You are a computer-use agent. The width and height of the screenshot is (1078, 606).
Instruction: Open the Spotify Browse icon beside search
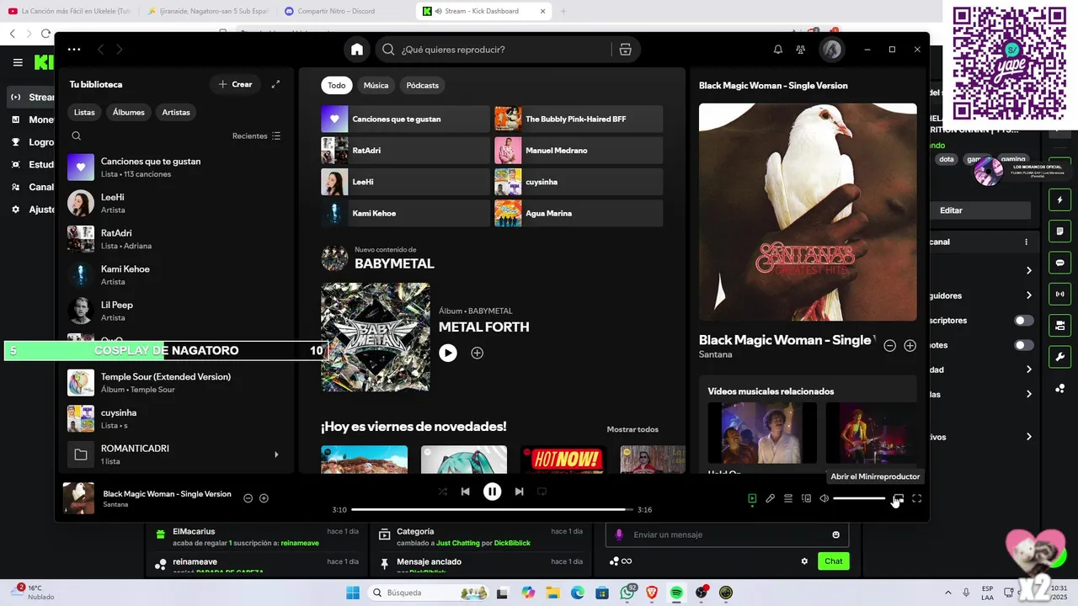(625, 50)
